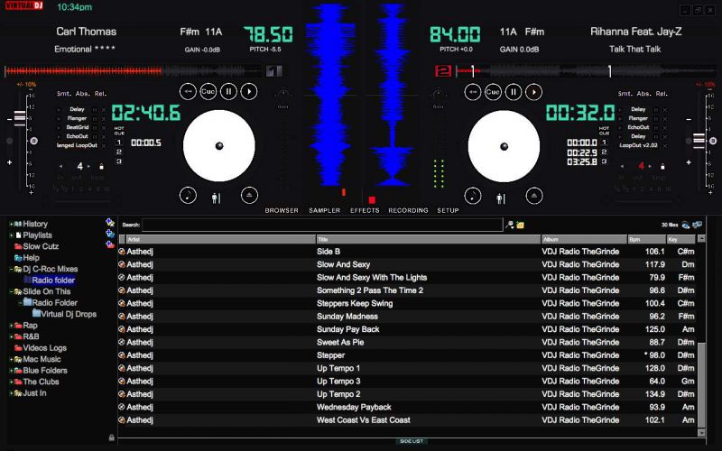This screenshot has width=722, height=451.
Task: Collapse the Dj C-Roc Mixes folder
Action: coord(11,269)
